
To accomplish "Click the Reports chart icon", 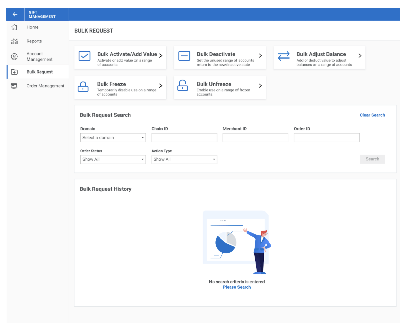I will point(14,41).
